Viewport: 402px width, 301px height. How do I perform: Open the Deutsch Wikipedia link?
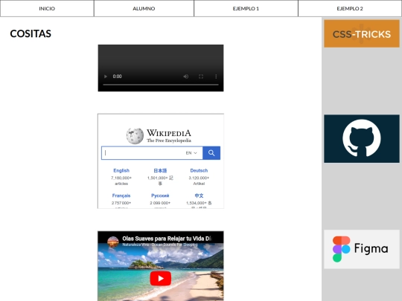pyautogui.click(x=199, y=170)
